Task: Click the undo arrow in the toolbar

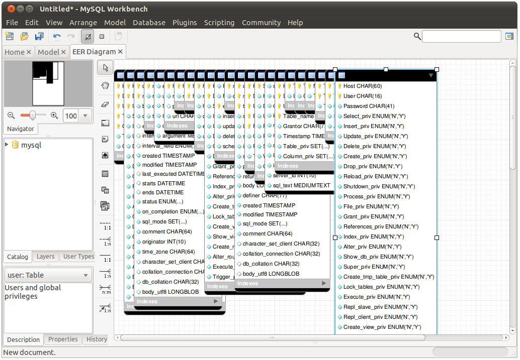Action: [x=57, y=36]
